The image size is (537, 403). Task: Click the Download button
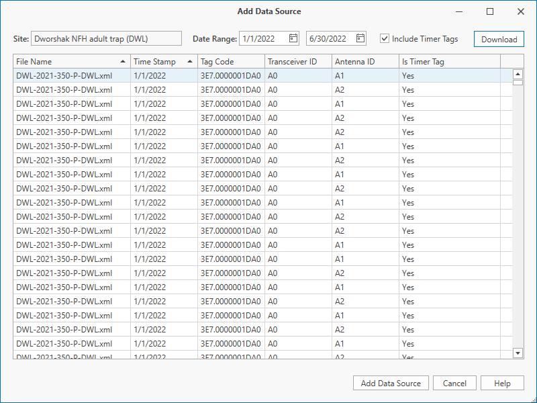[499, 39]
